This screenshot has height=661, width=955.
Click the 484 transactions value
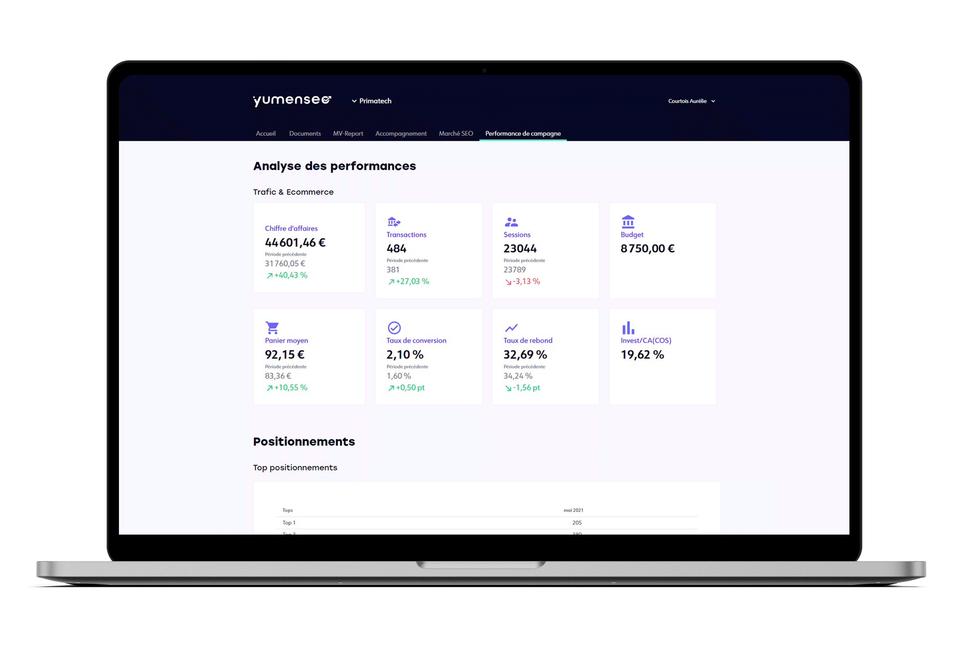pyautogui.click(x=396, y=249)
